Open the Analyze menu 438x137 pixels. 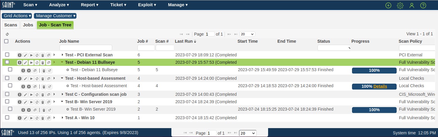coord(59,5)
